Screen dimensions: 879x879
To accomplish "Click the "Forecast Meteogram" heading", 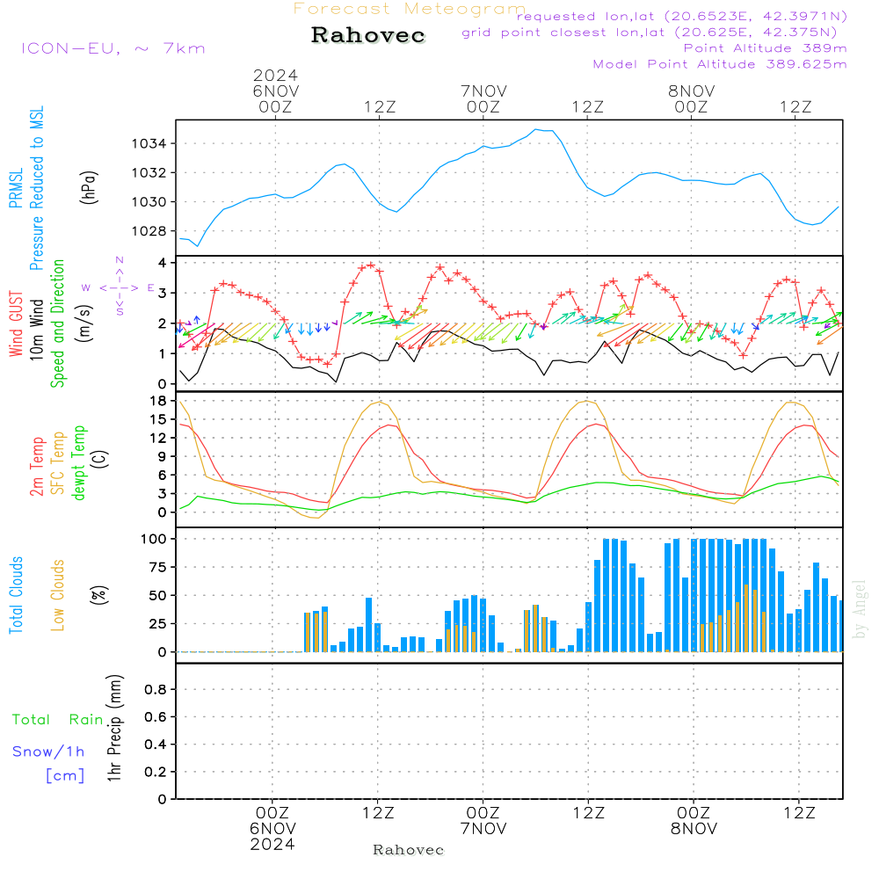I will [x=410, y=9].
